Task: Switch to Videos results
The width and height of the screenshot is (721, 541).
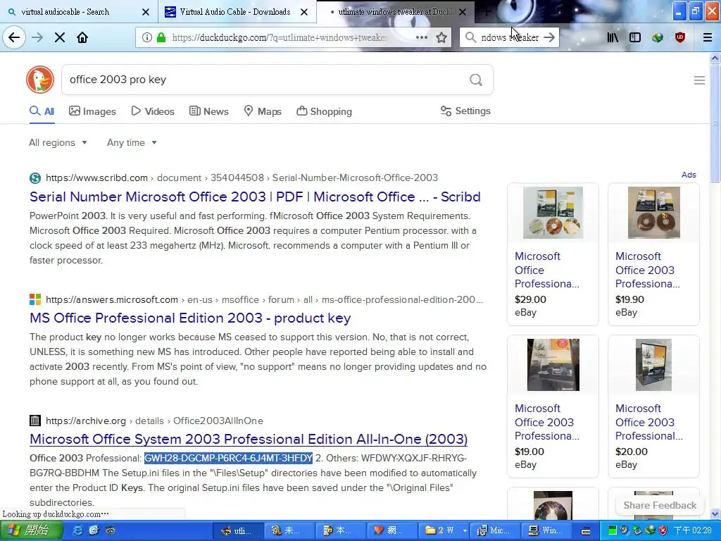Action: pyautogui.click(x=153, y=111)
